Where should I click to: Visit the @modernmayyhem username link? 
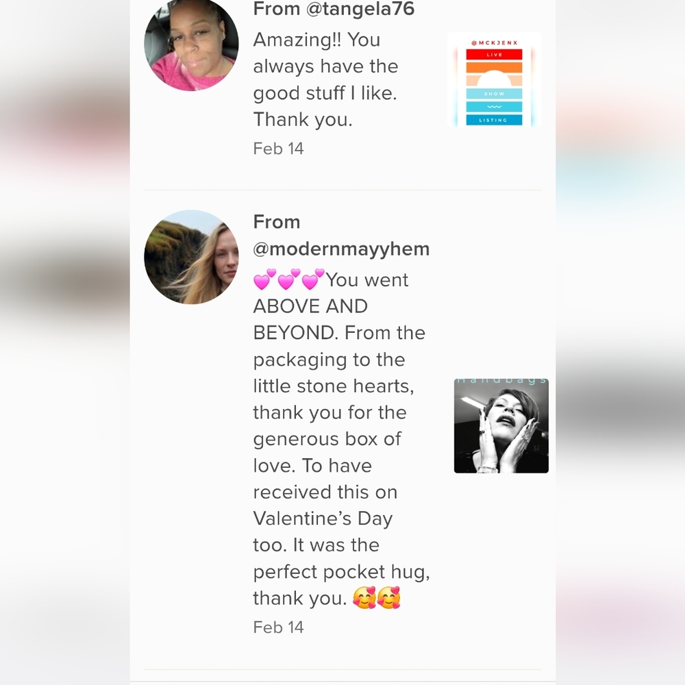coord(341,249)
